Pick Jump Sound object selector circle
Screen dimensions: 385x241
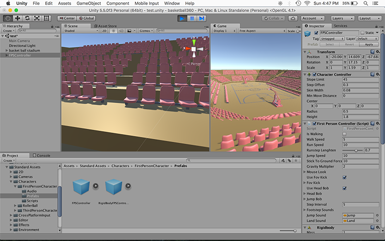tap(377, 215)
